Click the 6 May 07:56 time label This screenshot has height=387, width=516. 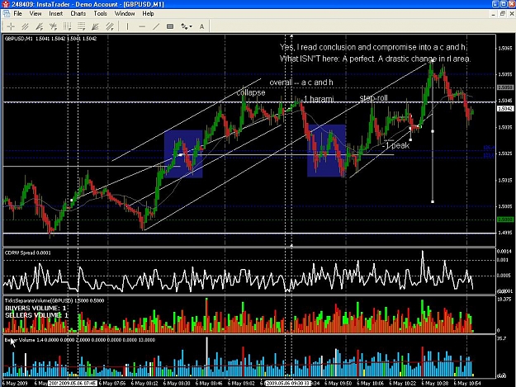click(112, 384)
